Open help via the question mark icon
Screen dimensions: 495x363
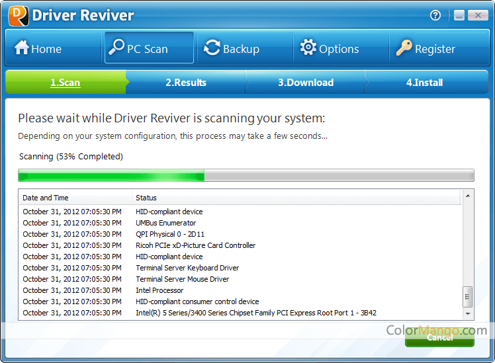point(435,15)
